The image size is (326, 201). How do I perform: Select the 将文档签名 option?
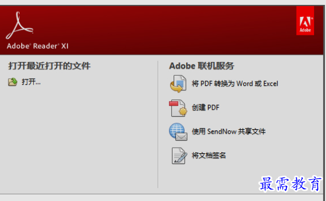point(209,155)
